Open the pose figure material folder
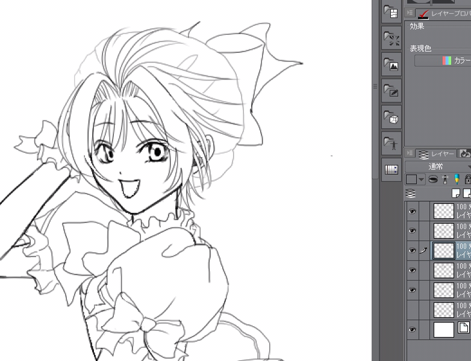Viewport: 471px width, 361px height. point(391,143)
